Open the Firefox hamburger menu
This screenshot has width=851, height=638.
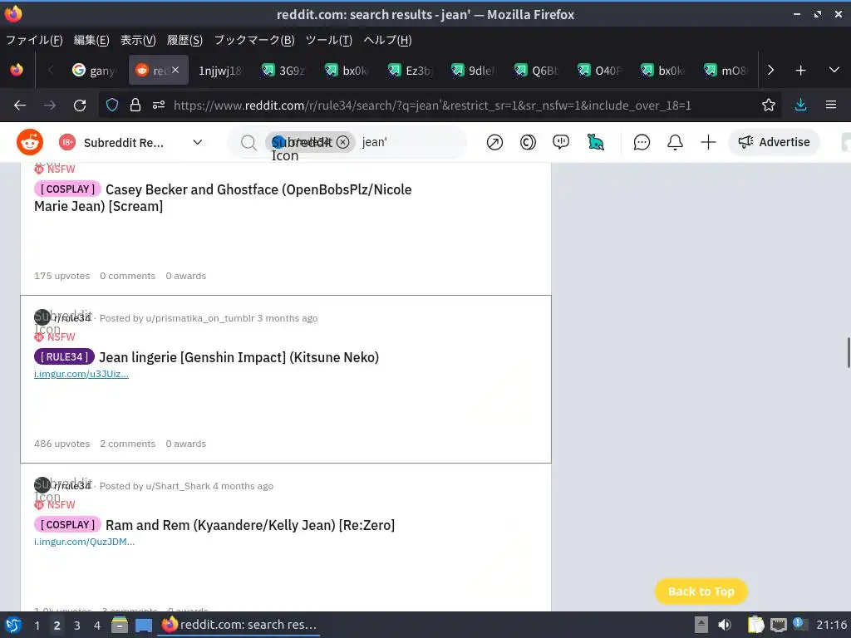831,106
